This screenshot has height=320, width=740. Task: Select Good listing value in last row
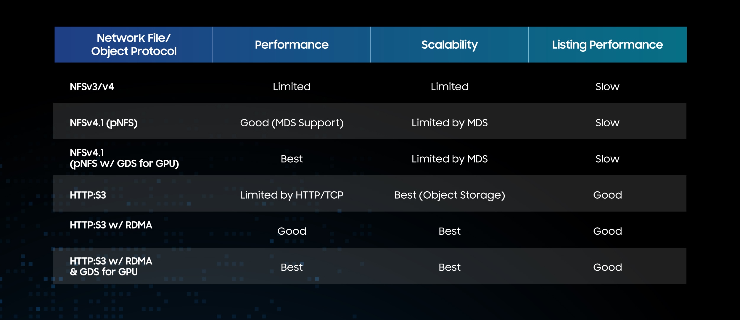(x=607, y=267)
